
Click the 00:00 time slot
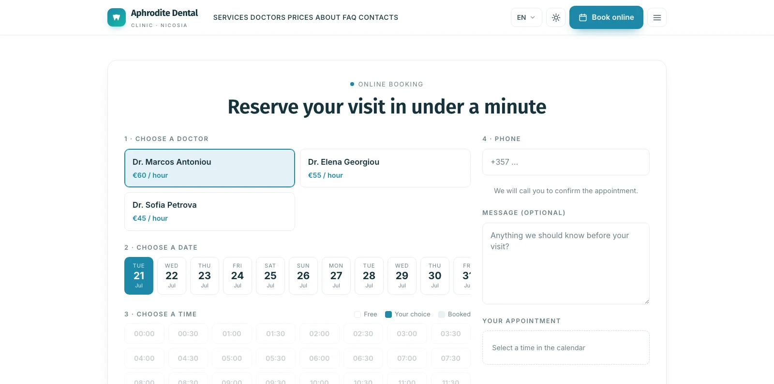(144, 334)
